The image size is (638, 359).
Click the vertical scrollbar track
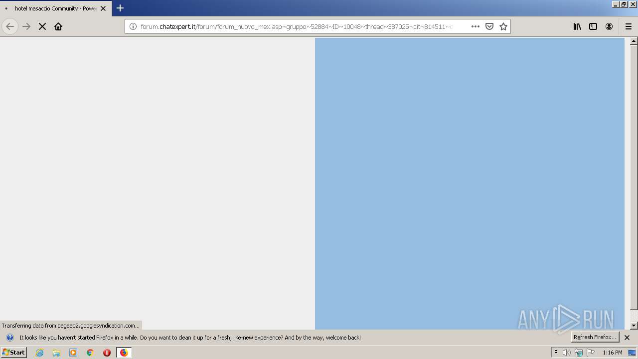click(634, 316)
